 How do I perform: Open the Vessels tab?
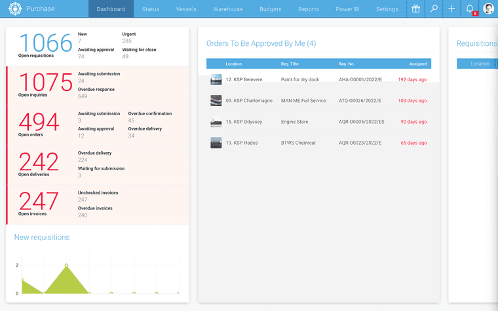(x=186, y=9)
